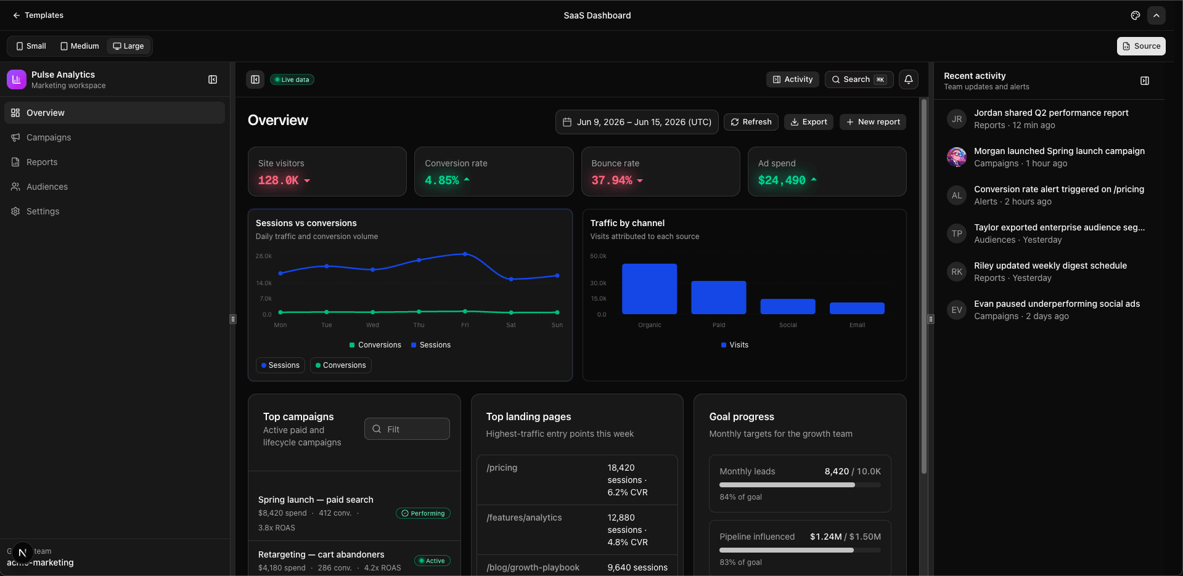Open Settings in the sidebar
Image resolution: width=1183 pixels, height=576 pixels.
(x=115, y=211)
